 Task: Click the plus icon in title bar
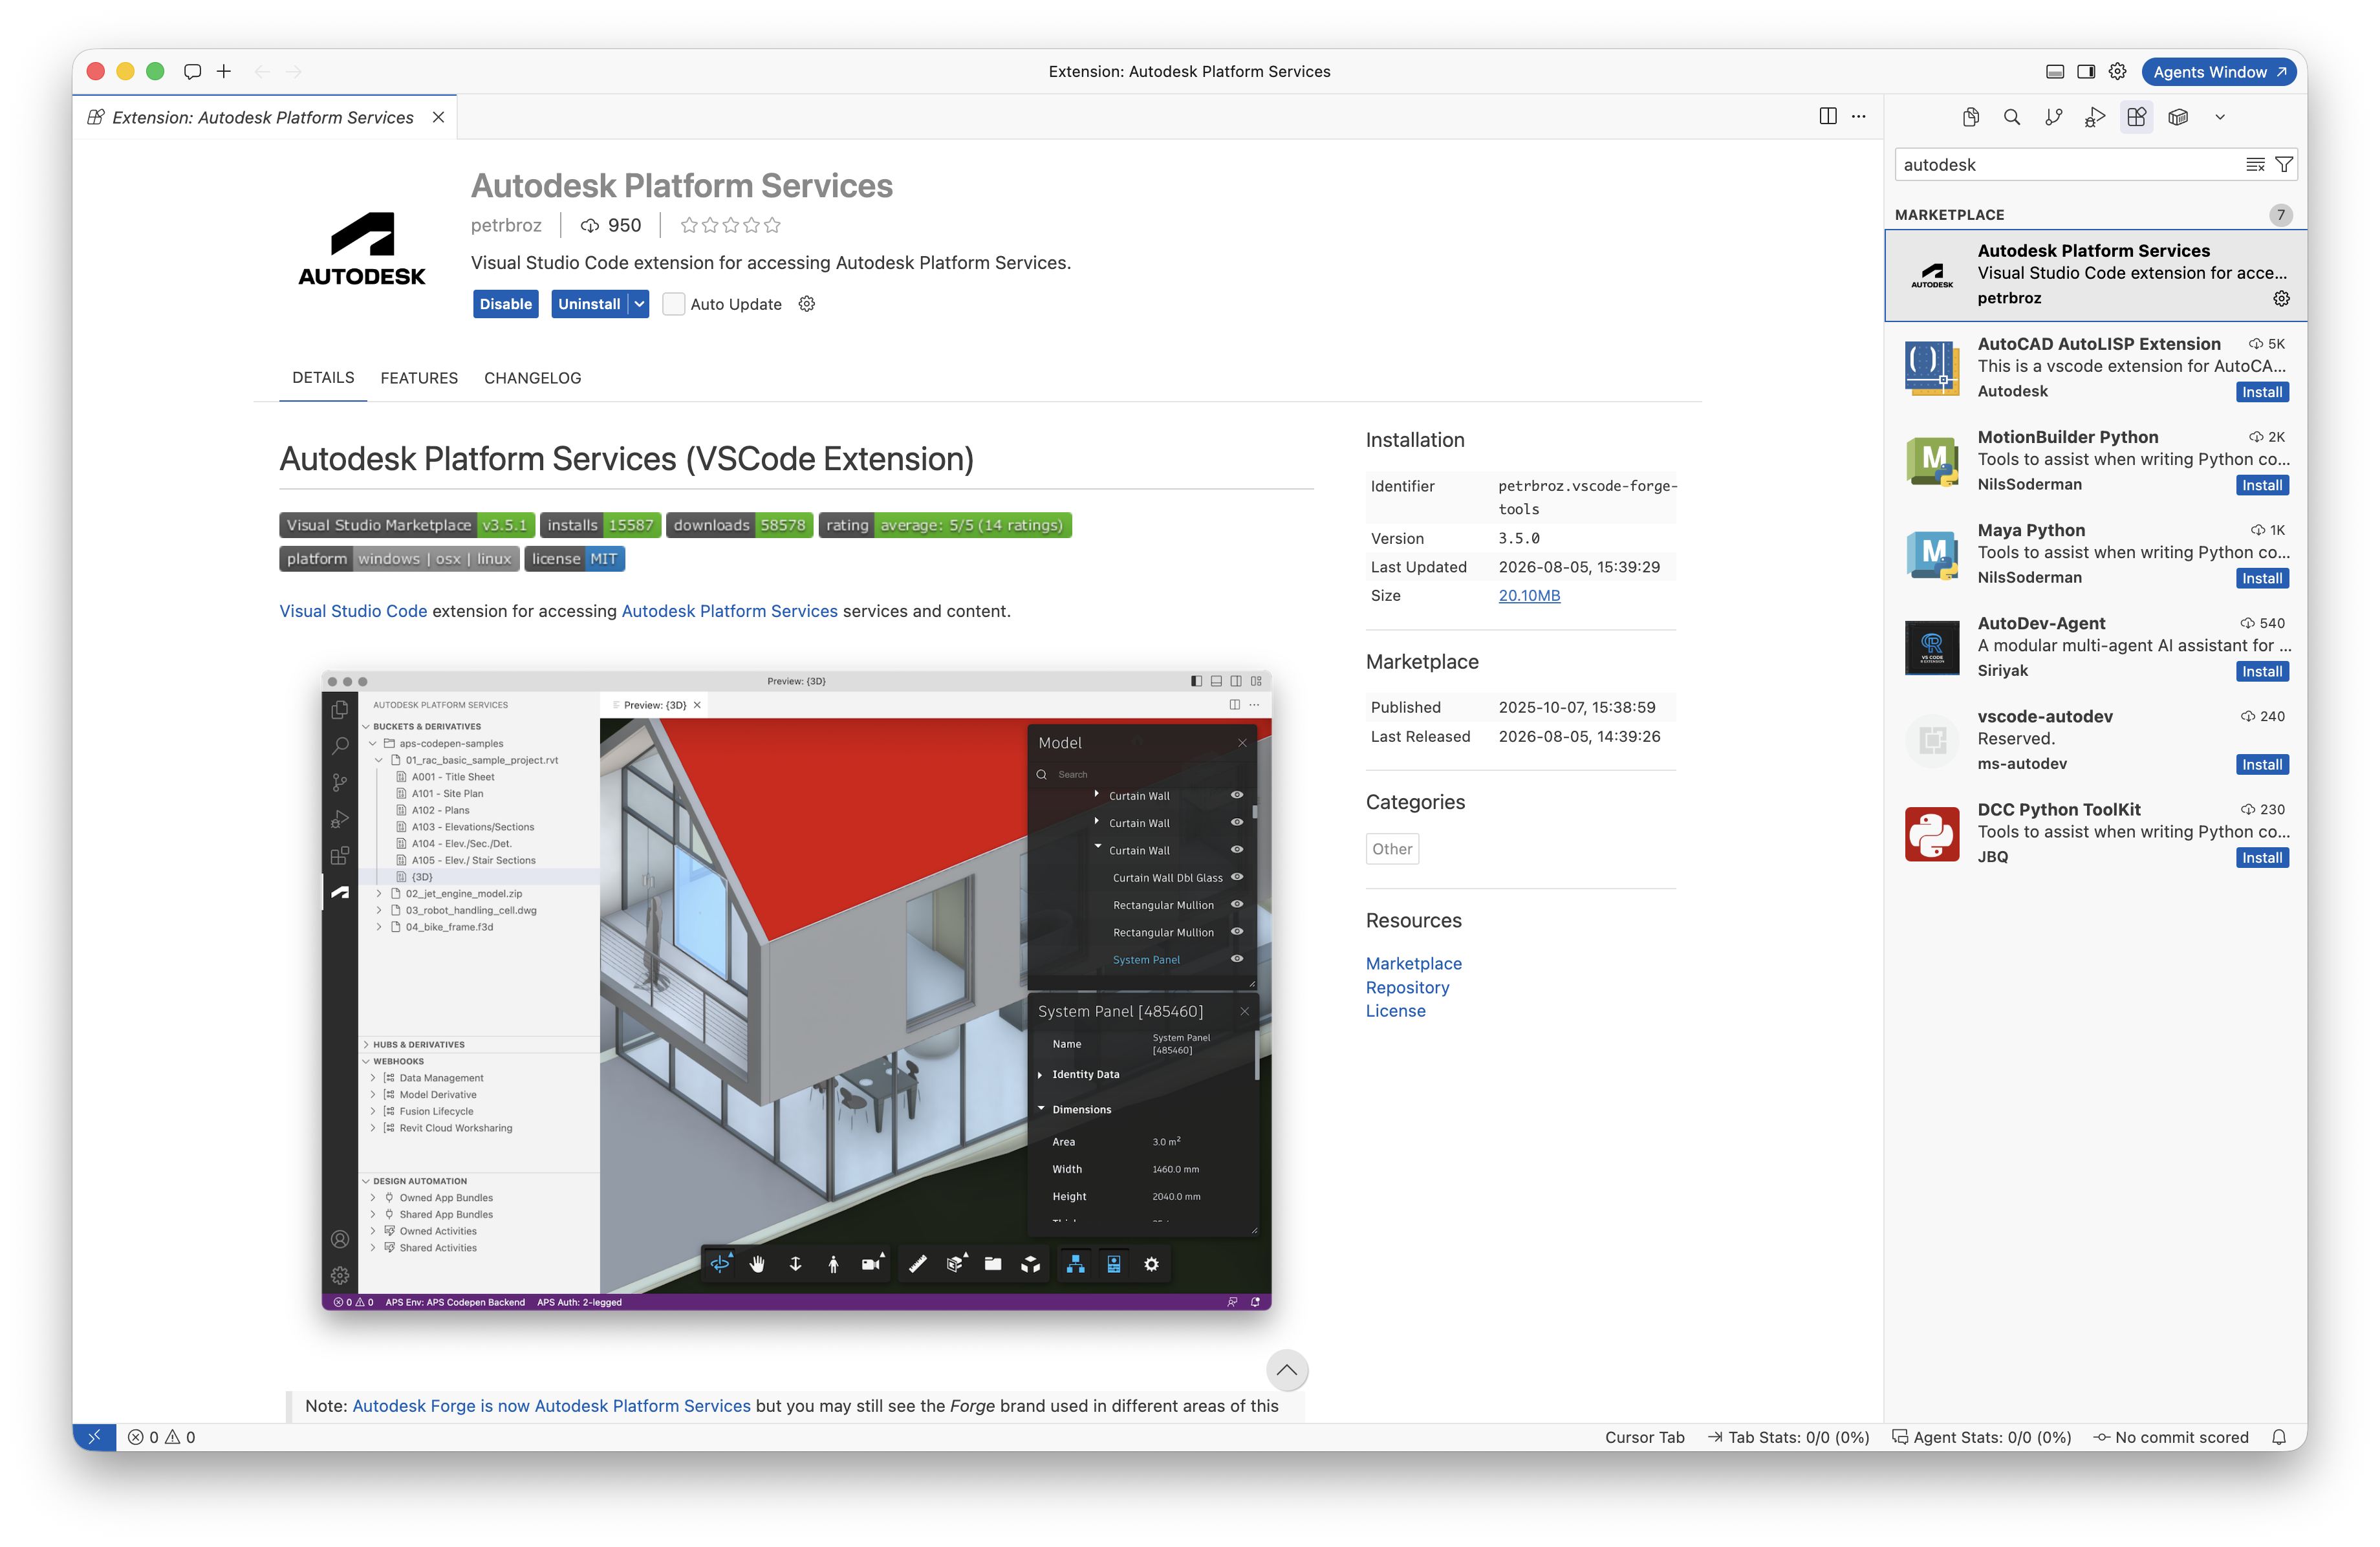[224, 71]
